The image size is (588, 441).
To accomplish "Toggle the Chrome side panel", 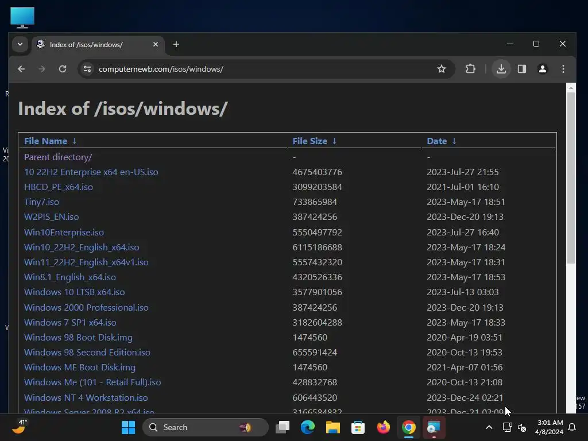I will [x=521, y=69].
